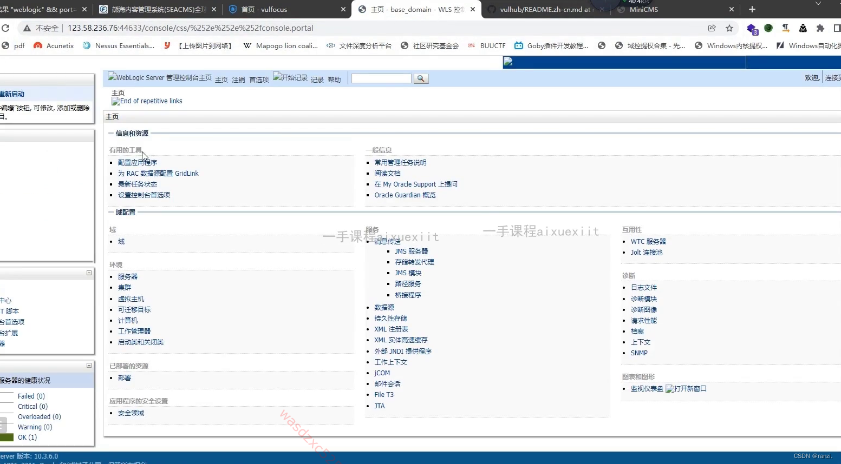This screenshot has width=841, height=464.
Task: Click 开始记录 in the console toolbar
Action: pyautogui.click(x=290, y=77)
